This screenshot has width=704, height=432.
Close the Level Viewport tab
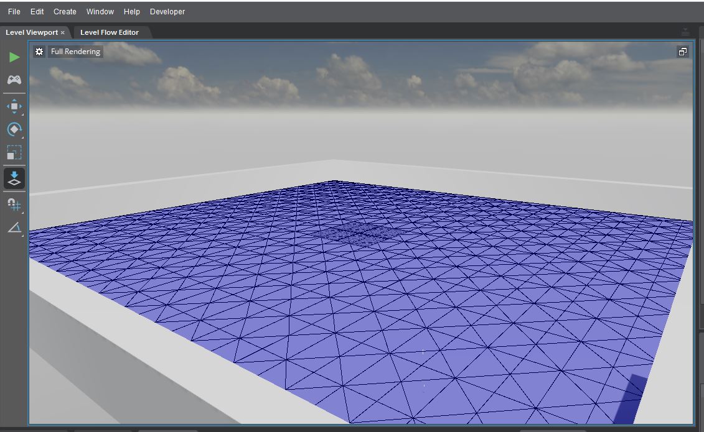[62, 33]
